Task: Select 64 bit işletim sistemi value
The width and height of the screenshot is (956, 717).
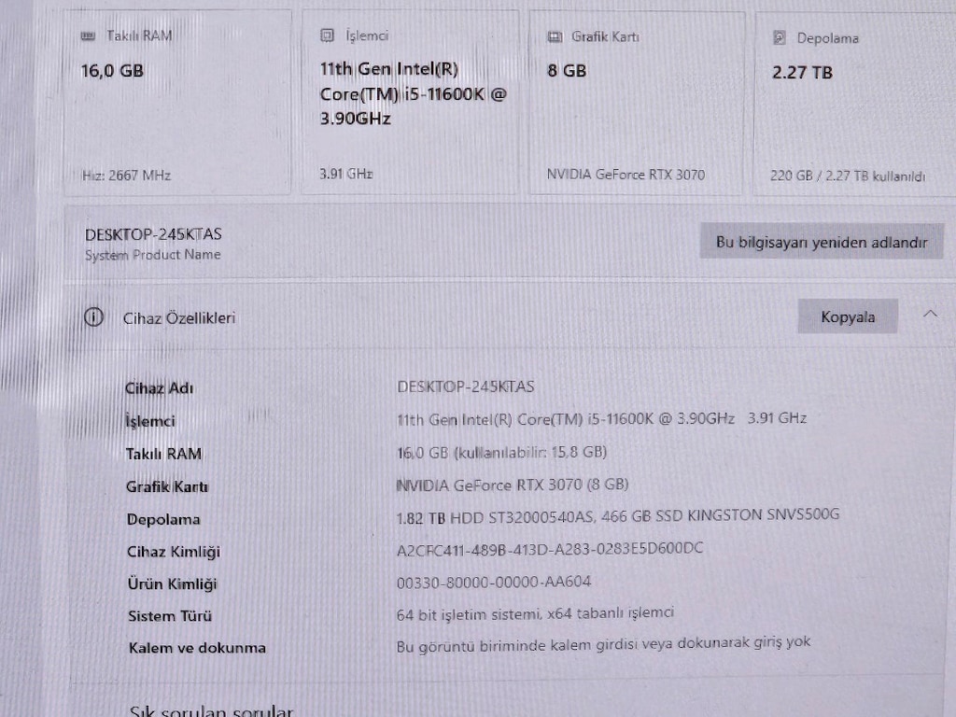Action: coord(535,613)
